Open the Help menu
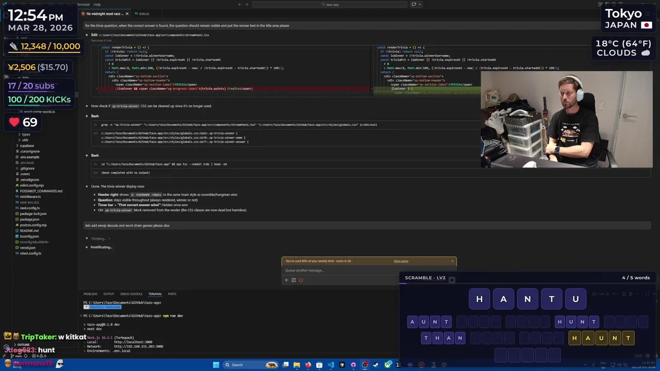This screenshot has width=660, height=371. (97, 4)
